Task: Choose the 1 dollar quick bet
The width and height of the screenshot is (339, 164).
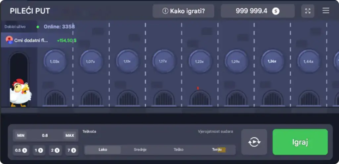Action: pyautogui.click(x=39, y=150)
